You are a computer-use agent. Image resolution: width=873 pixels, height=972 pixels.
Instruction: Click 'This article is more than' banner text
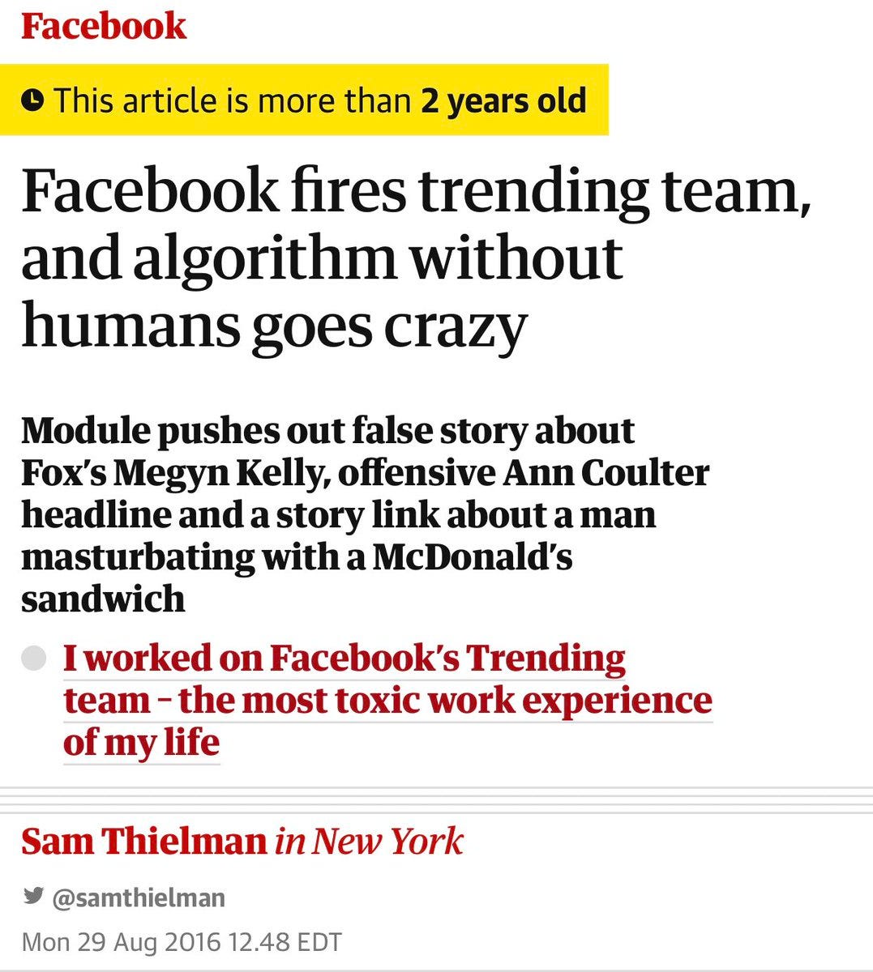click(x=233, y=101)
